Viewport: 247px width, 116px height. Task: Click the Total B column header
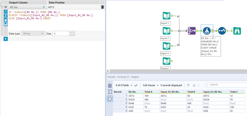194,92
